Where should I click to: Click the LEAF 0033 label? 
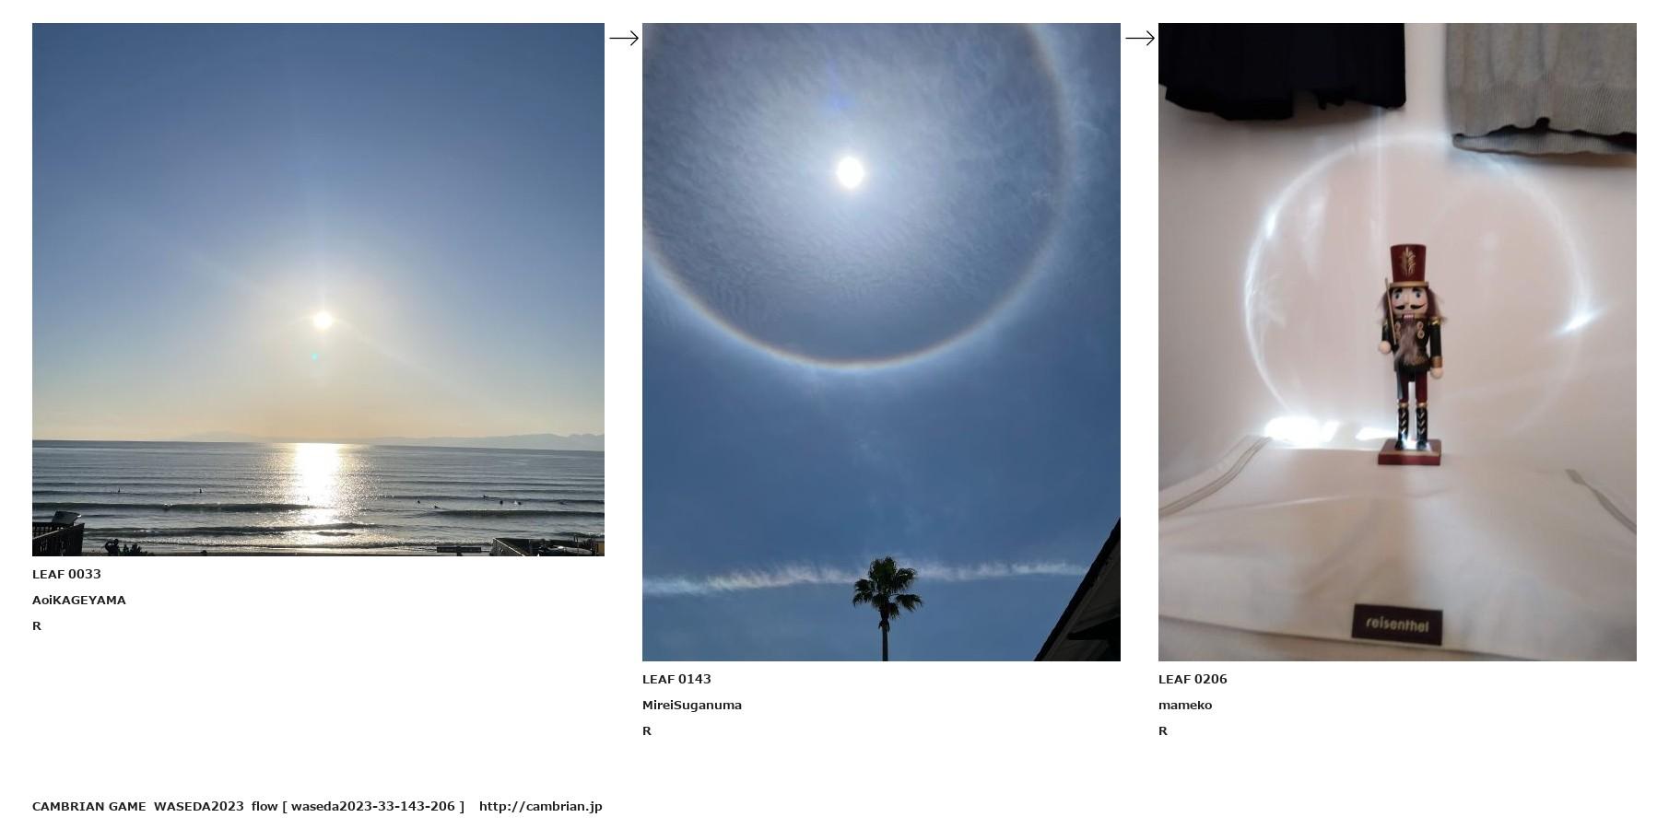[66, 574]
